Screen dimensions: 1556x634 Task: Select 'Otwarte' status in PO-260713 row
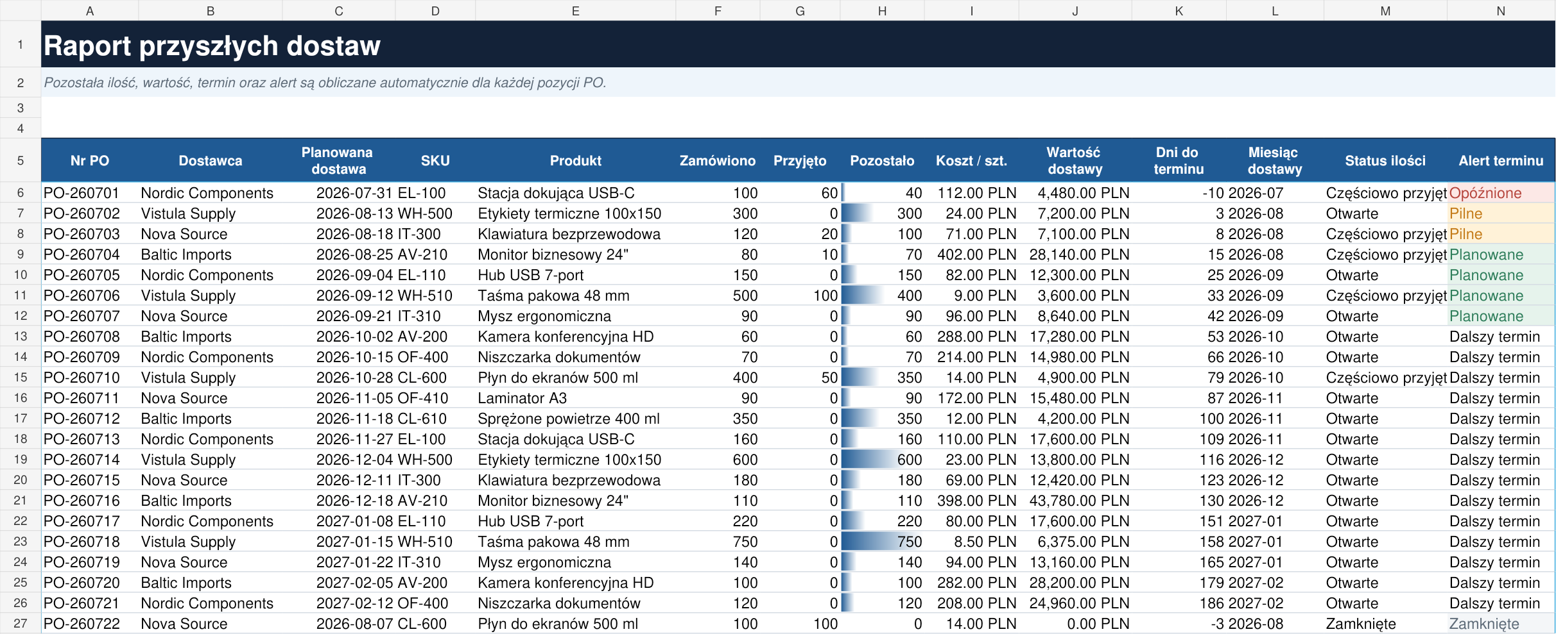pyautogui.click(x=1385, y=439)
